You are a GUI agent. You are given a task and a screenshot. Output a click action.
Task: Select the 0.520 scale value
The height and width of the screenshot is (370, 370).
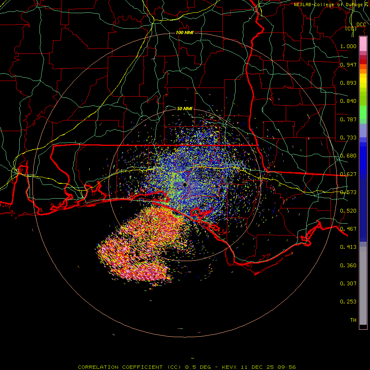click(x=348, y=210)
